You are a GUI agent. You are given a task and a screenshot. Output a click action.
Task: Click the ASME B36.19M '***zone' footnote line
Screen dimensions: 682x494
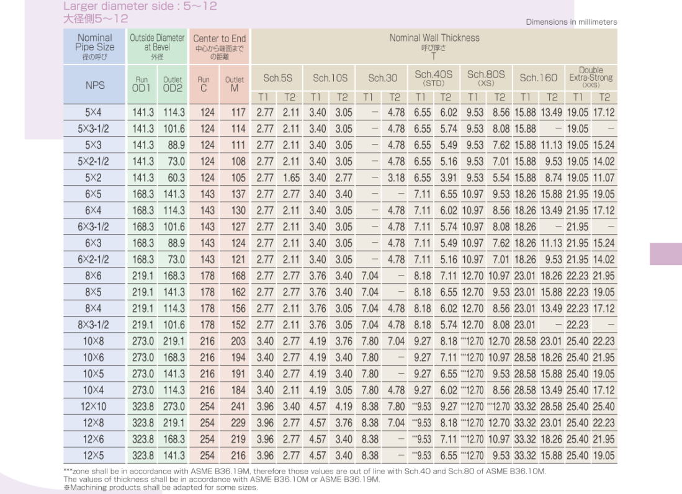[x=305, y=471]
